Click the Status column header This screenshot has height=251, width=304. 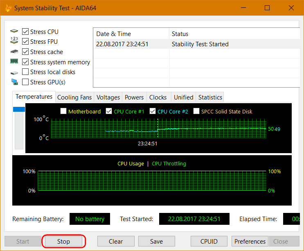click(x=234, y=34)
